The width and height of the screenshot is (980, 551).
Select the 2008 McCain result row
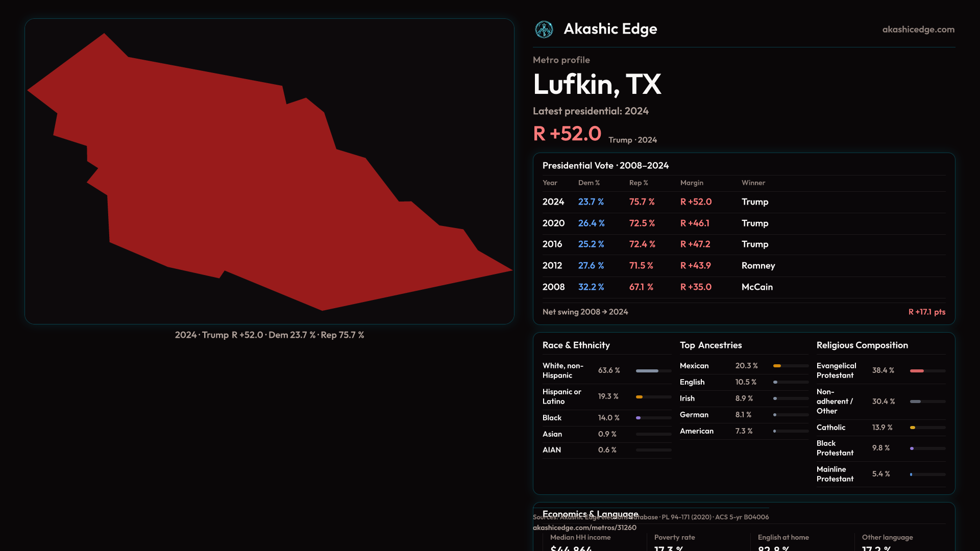(x=743, y=287)
